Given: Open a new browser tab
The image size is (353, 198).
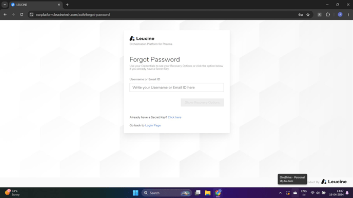Looking at the screenshot, I should point(67,5).
